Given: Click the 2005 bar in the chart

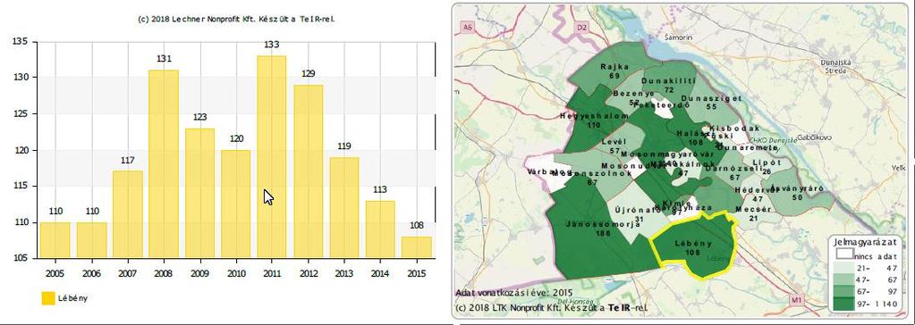Looking at the screenshot, I should click(x=55, y=240).
